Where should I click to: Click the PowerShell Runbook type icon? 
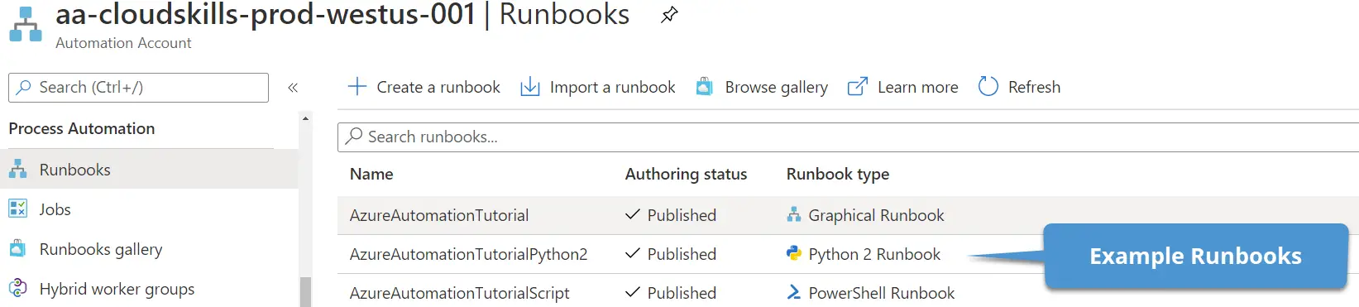click(794, 292)
